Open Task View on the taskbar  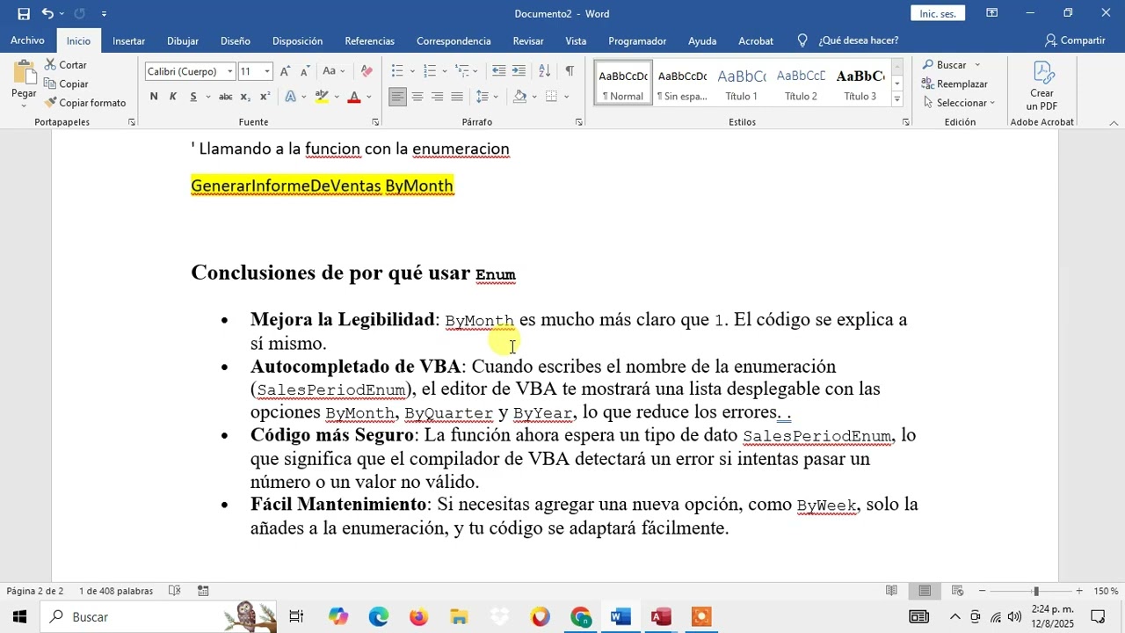[296, 617]
